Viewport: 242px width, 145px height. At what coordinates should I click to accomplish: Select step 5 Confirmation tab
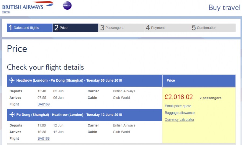click(213, 28)
